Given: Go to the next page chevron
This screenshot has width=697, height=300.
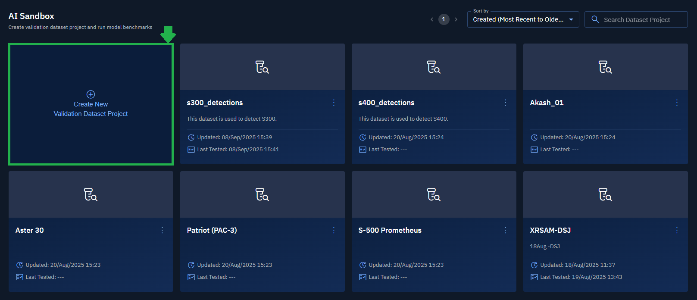Looking at the screenshot, I should point(456,19).
